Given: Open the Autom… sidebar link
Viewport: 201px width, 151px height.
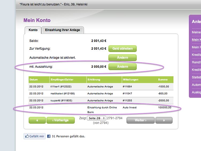Looking at the screenshot, I should point(196,85).
